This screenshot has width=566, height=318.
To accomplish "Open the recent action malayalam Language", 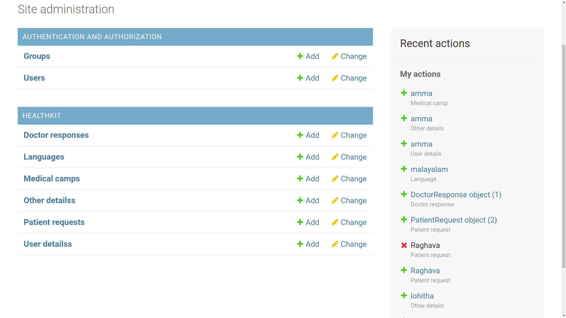I will point(429,169).
